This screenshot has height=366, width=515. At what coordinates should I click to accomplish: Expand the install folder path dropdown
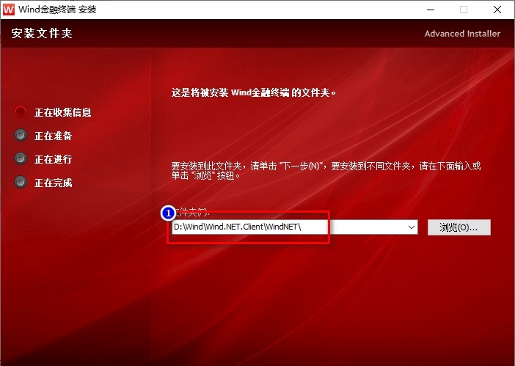(411, 227)
